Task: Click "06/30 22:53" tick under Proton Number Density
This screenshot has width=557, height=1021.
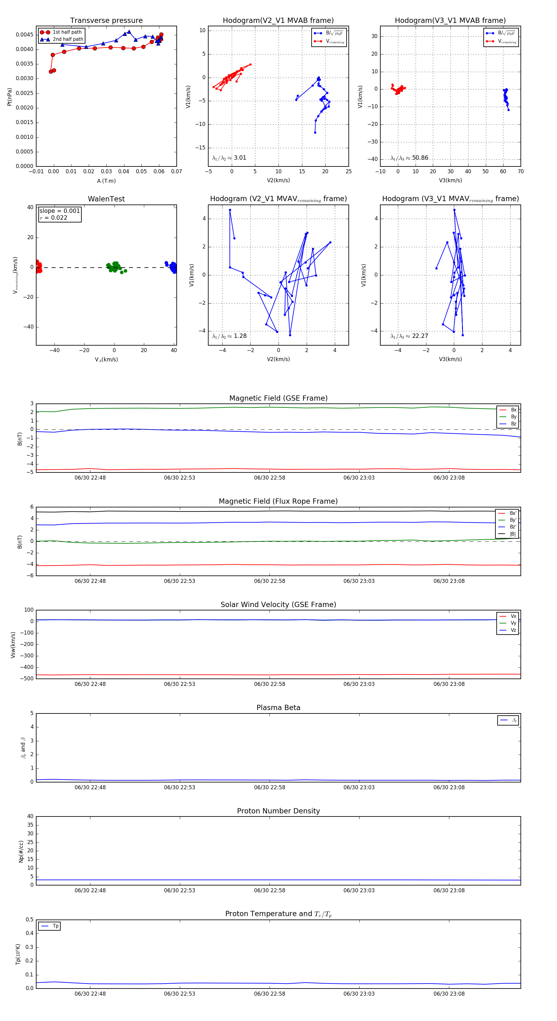Action: (x=179, y=891)
